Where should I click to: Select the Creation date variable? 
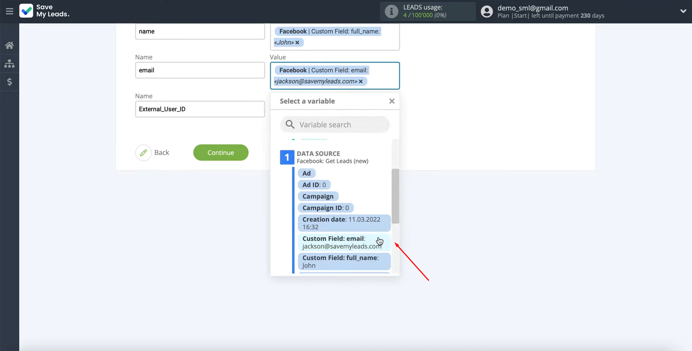click(x=344, y=223)
